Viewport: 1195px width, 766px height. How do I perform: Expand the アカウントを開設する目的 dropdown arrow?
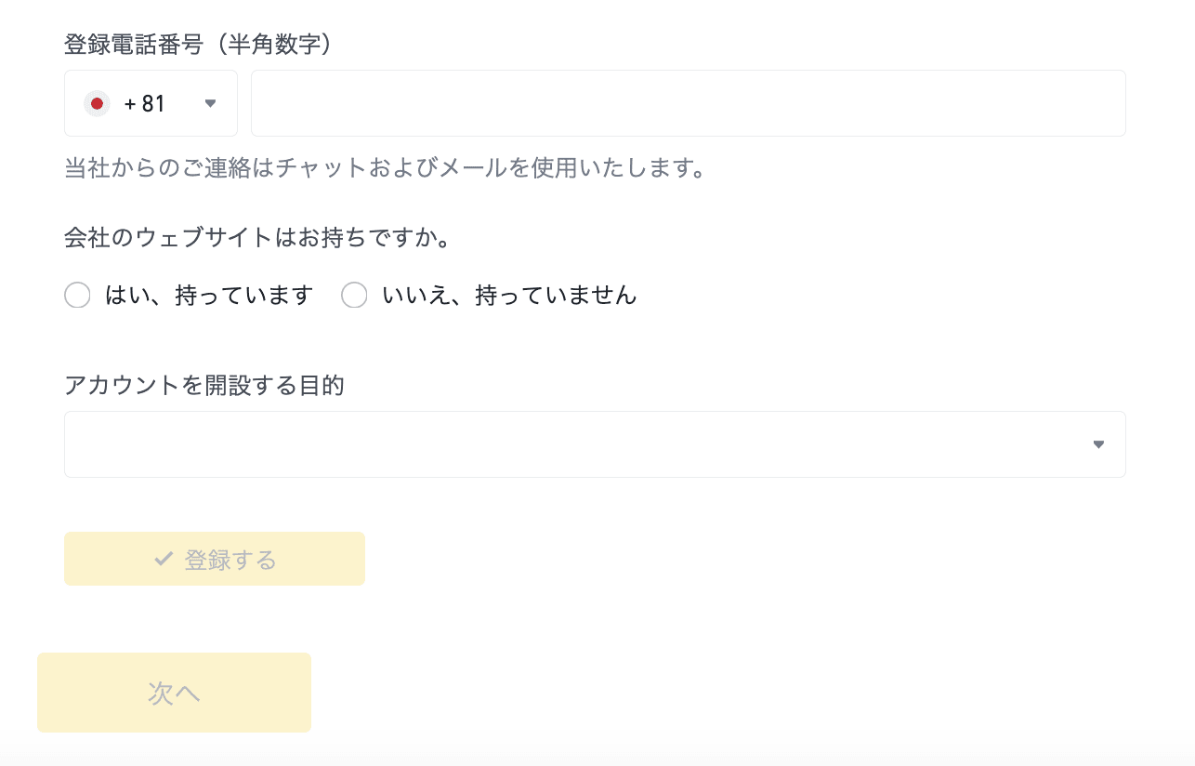click(1098, 444)
